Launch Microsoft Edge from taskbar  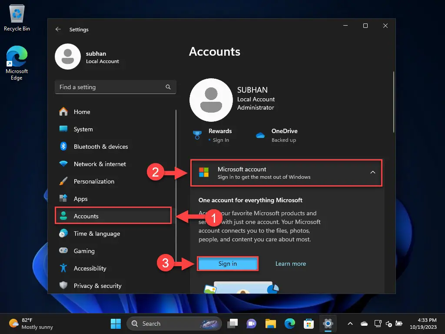coord(290,324)
